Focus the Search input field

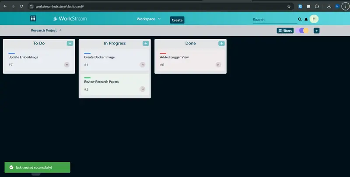point(275,20)
